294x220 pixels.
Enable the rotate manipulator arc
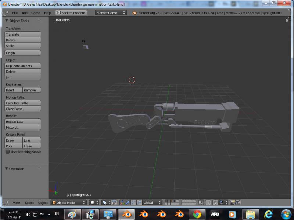pyautogui.click(x=133, y=203)
